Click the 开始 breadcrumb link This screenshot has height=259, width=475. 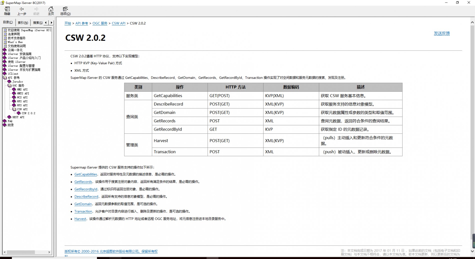tap(68, 23)
